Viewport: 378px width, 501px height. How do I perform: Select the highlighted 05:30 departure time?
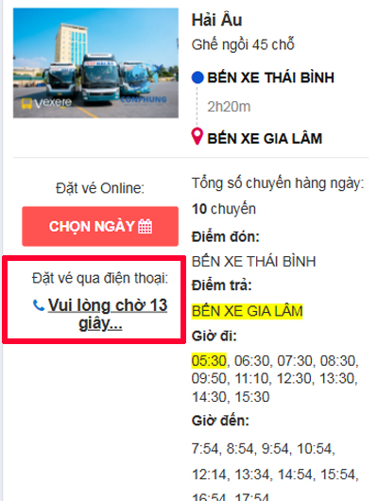[x=209, y=361]
